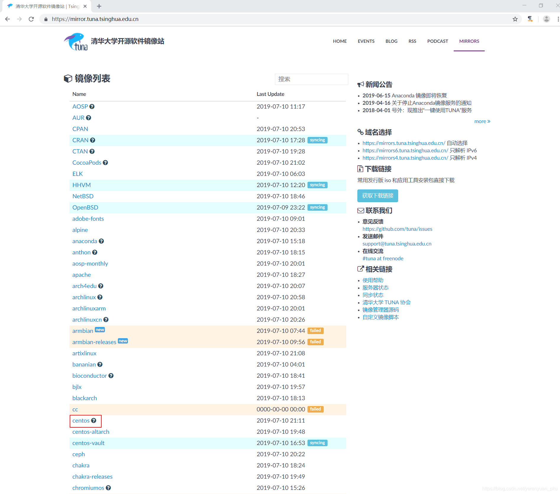Open the 自定义镜像脚本 link
Viewport: 560px width, 494px height.
tap(380, 317)
